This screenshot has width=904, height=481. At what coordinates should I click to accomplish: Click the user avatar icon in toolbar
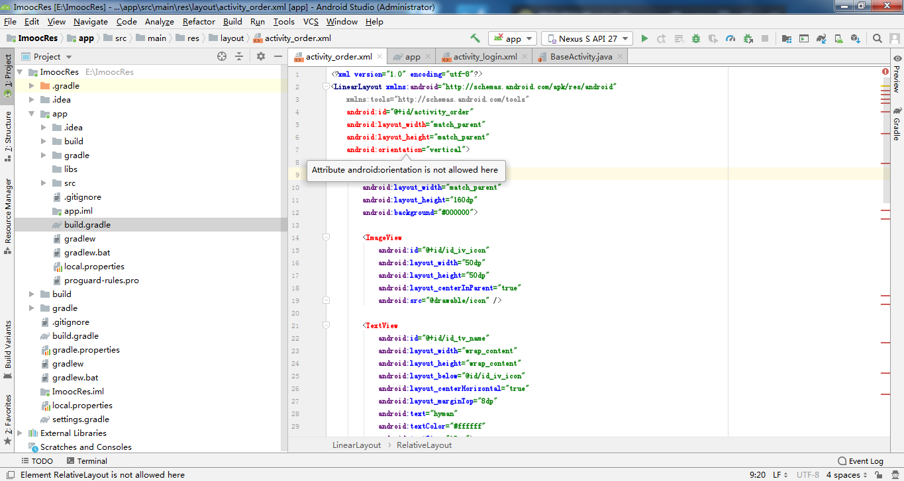(894, 38)
